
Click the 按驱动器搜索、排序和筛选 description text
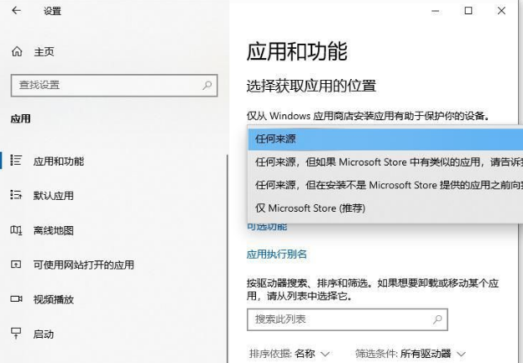click(x=373, y=290)
